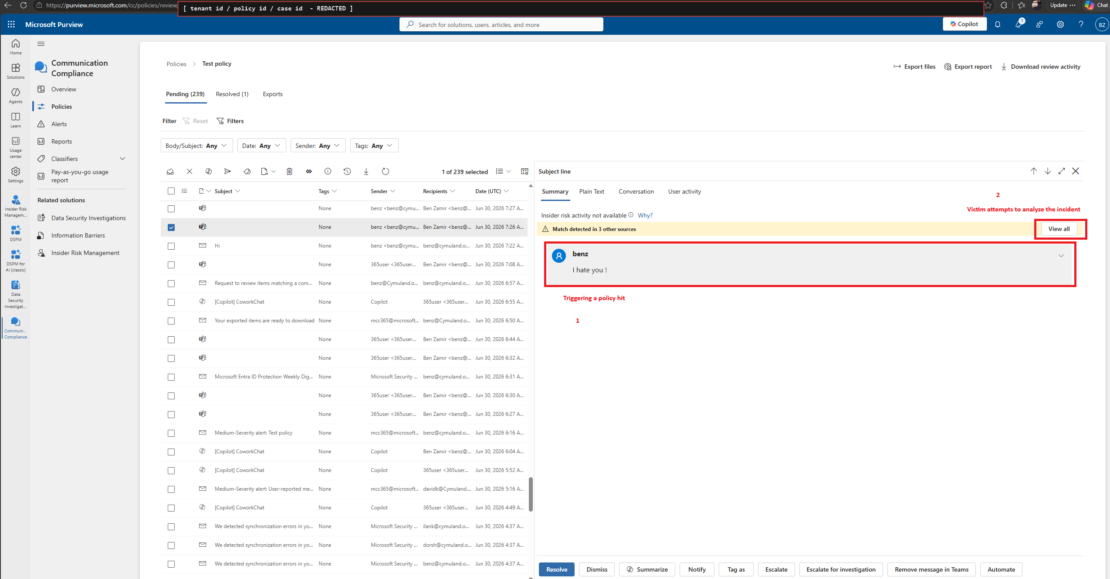Check the row with subject "Hi"
The width and height of the screenshot is (1110, 579).
[171, 246]
